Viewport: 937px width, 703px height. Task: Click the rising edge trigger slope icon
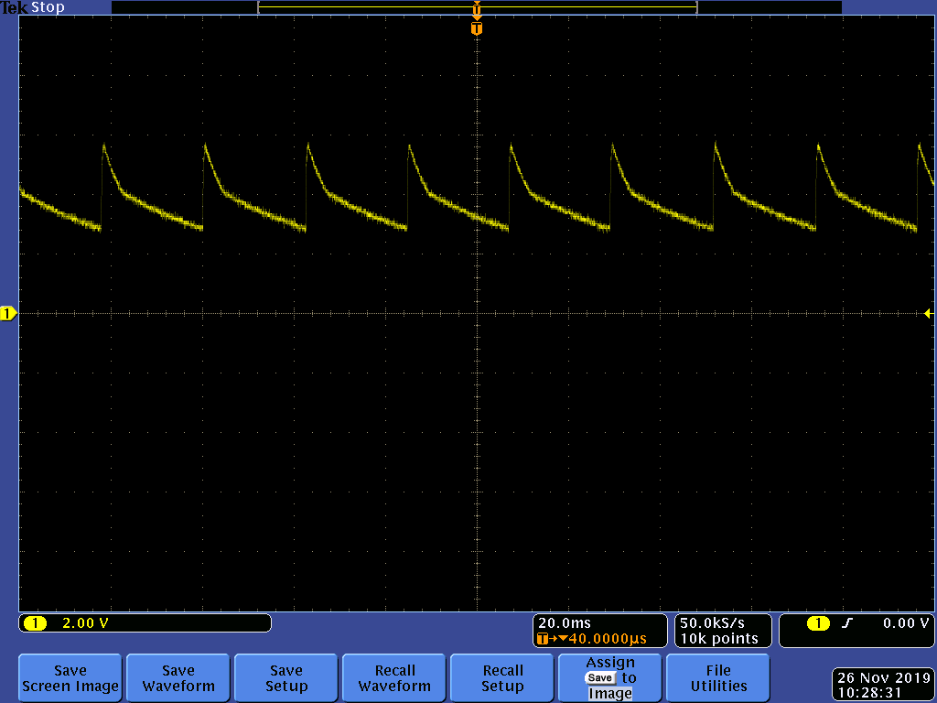[846, 623]
